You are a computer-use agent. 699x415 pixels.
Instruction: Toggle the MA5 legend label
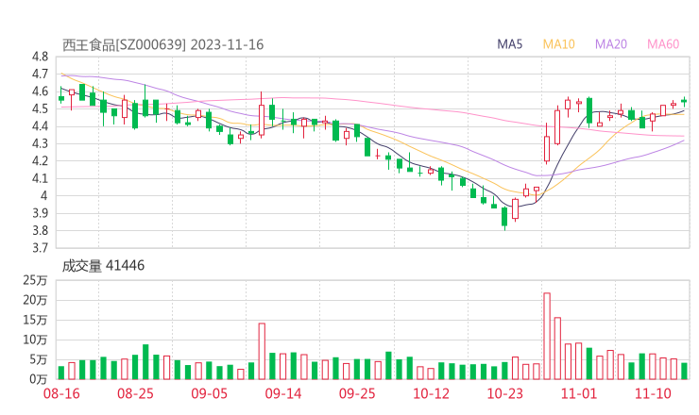click(510, 44)
